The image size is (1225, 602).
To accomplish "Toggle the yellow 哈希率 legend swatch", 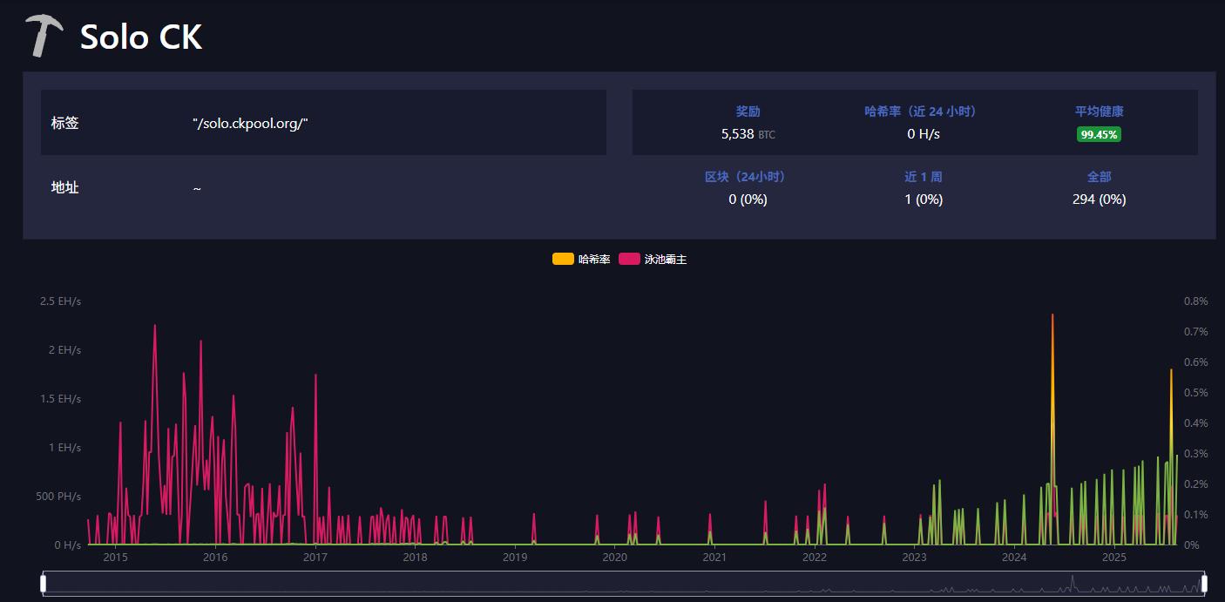I will coord(563,260).
